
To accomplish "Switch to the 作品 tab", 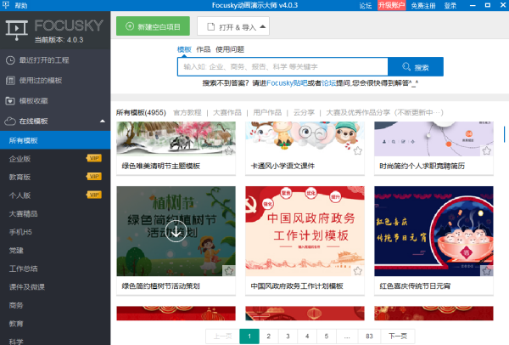I will (204, 49).
